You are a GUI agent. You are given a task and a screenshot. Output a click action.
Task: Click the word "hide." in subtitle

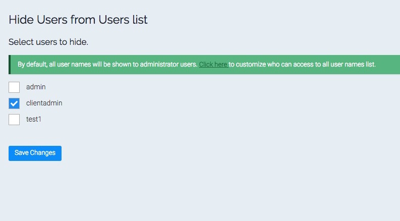79,42
